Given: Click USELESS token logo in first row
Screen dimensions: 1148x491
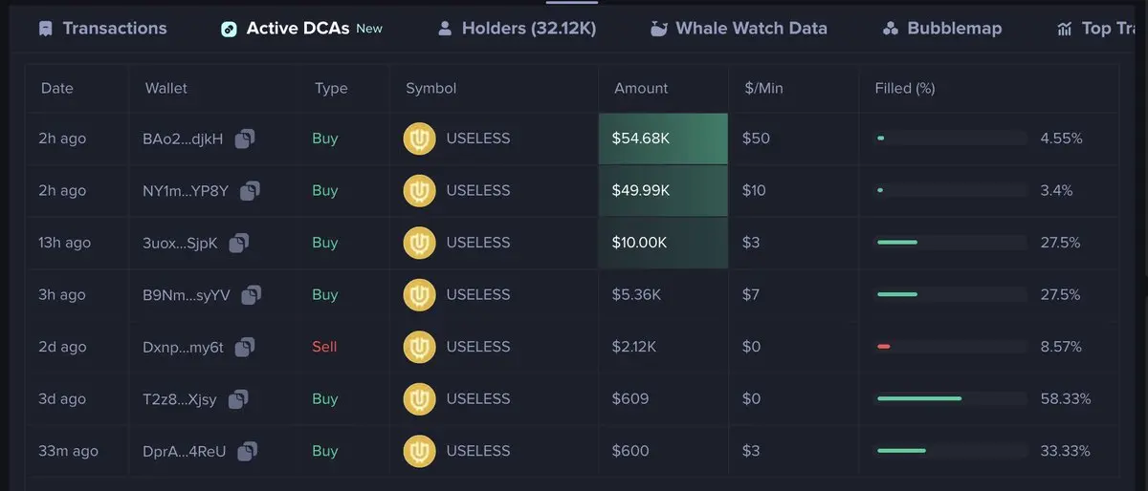Looking at the screenshot, I should click(x=419, y=139).
